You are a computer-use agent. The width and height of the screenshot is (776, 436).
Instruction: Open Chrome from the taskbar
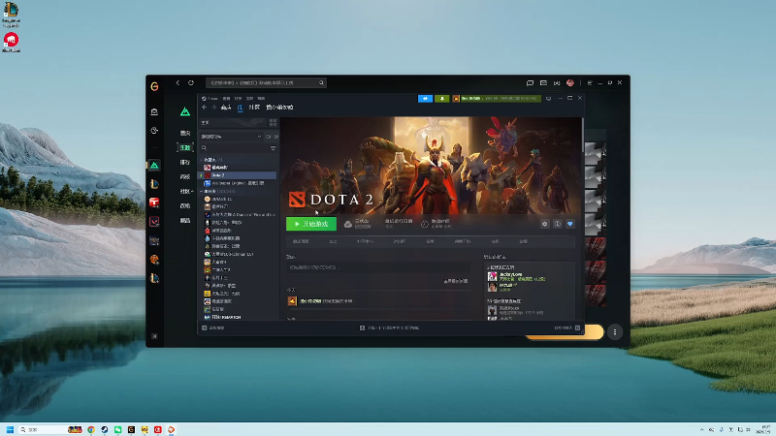click(91, 429)
